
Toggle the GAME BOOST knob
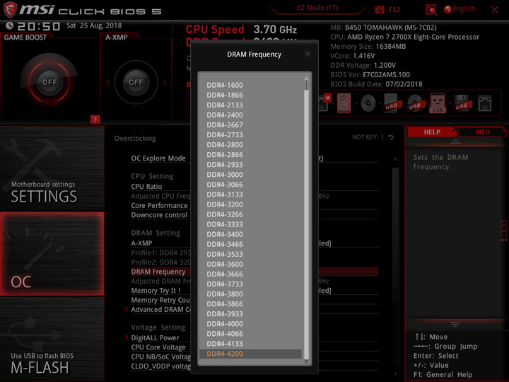click(49, 82)
